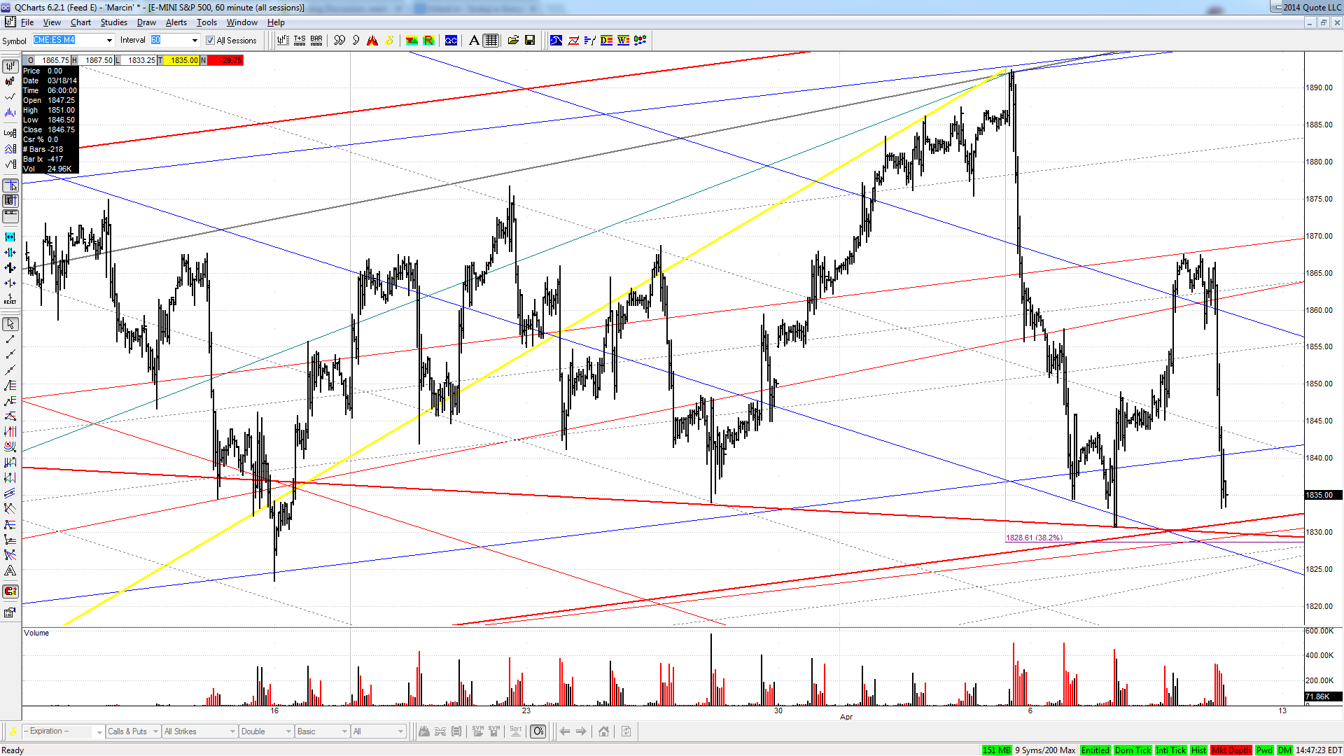Click the red net change -29.75 field
The height and width of the screenshot is (756, 1344).
click(225, 60)
